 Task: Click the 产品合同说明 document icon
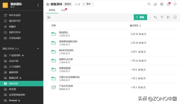[53, 87]
